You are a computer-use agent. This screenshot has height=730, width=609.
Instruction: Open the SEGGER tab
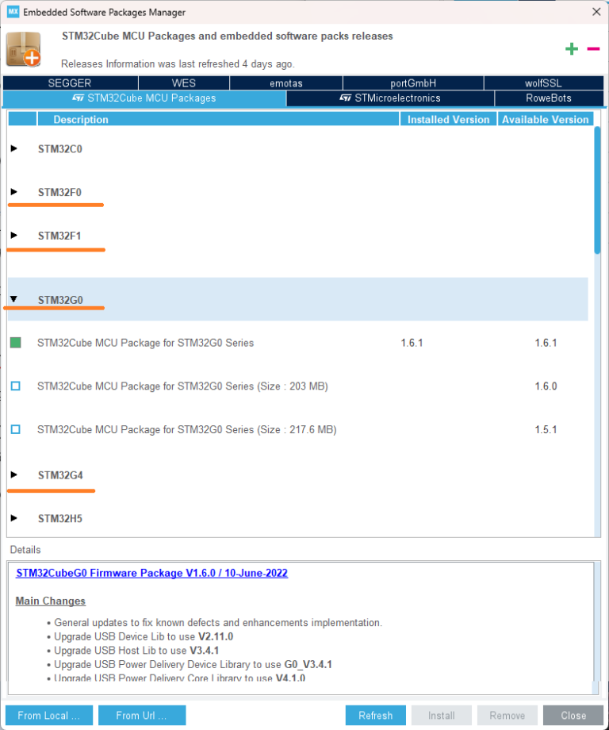(x=70, y=83)
